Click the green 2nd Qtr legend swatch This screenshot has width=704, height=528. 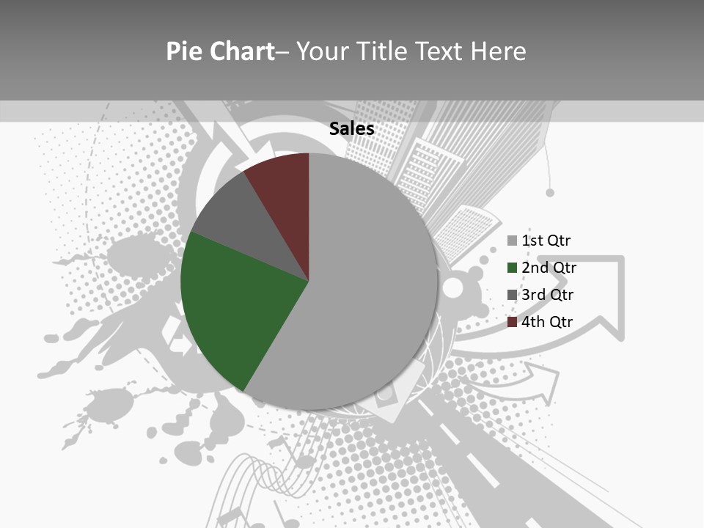click(512, 268)
